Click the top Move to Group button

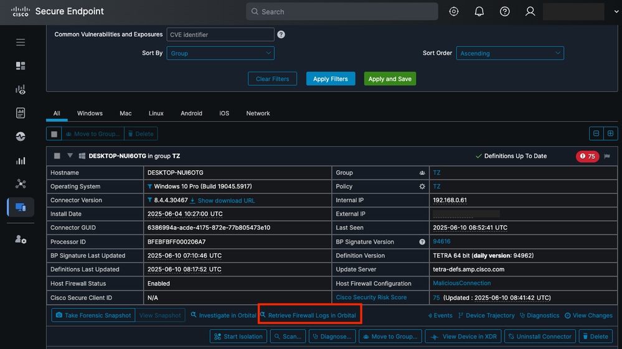click(93, 134)
